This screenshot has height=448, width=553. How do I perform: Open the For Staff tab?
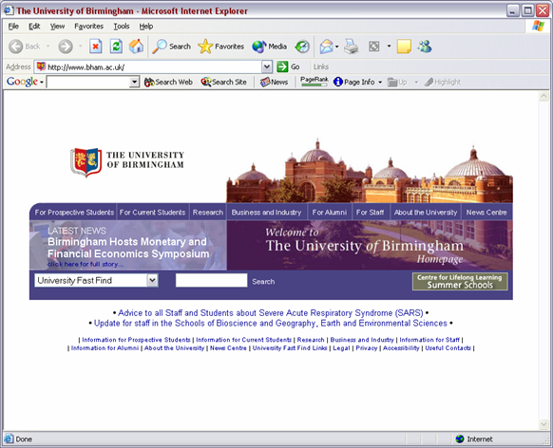(370, 212)
